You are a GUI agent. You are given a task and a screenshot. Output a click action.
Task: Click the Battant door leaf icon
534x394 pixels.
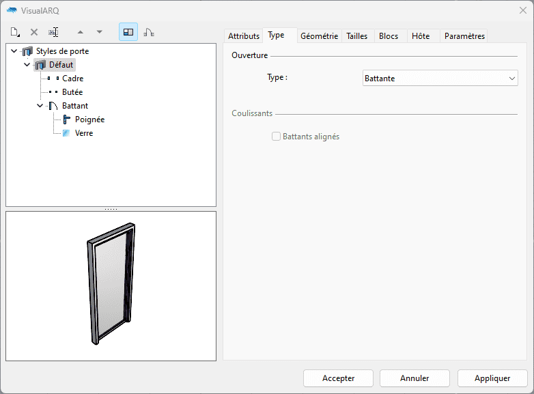(53, 106)
